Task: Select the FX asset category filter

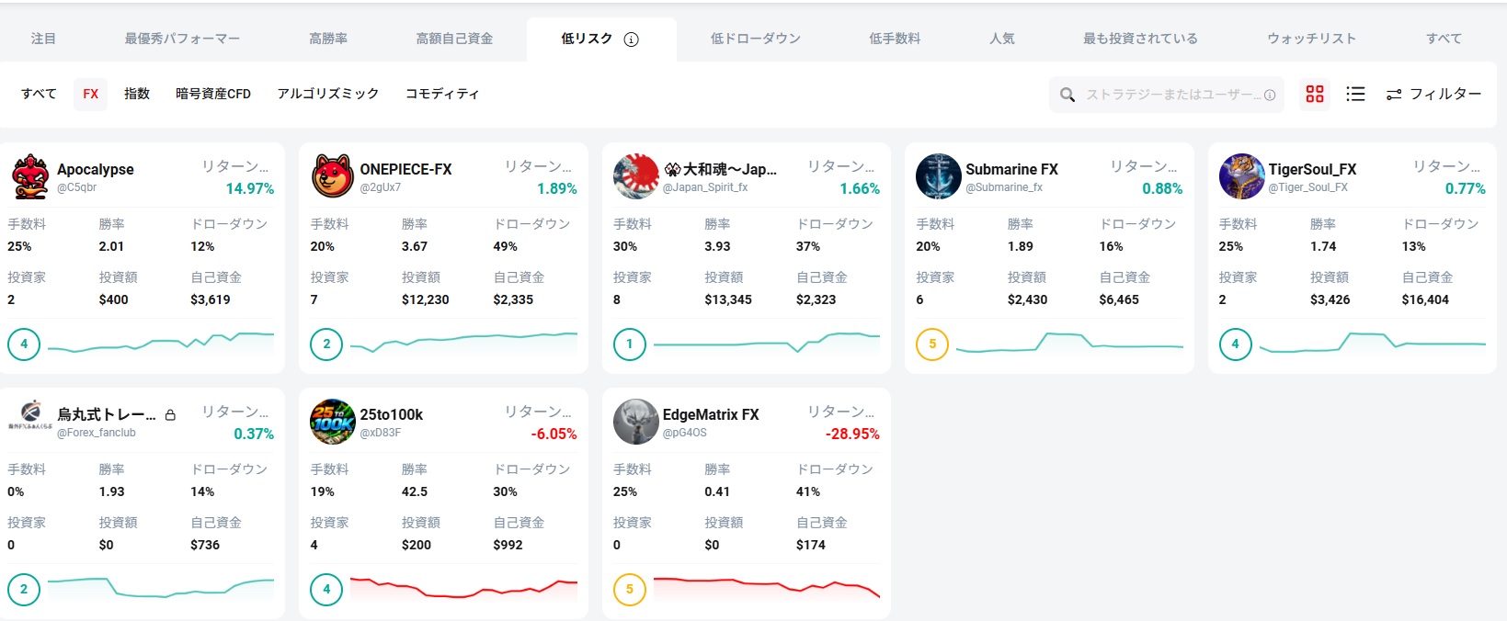Action: [90, 94]
